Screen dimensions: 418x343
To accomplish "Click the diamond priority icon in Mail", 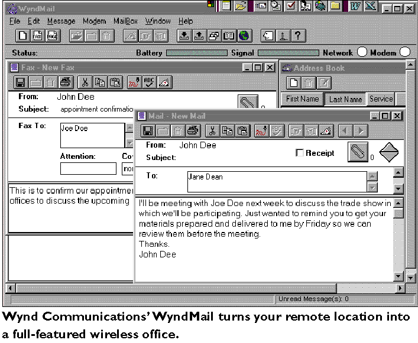I will 388,152.
